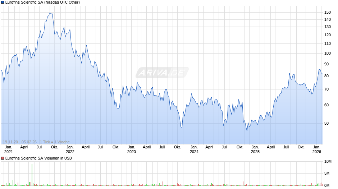Click the price peak near 150 in 2021
Screen dimensions: 338x189
(x=50, y=13)
